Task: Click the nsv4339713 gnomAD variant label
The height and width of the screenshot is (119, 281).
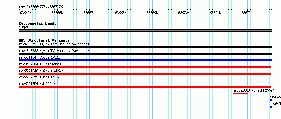Action: [x=54, y=44]
